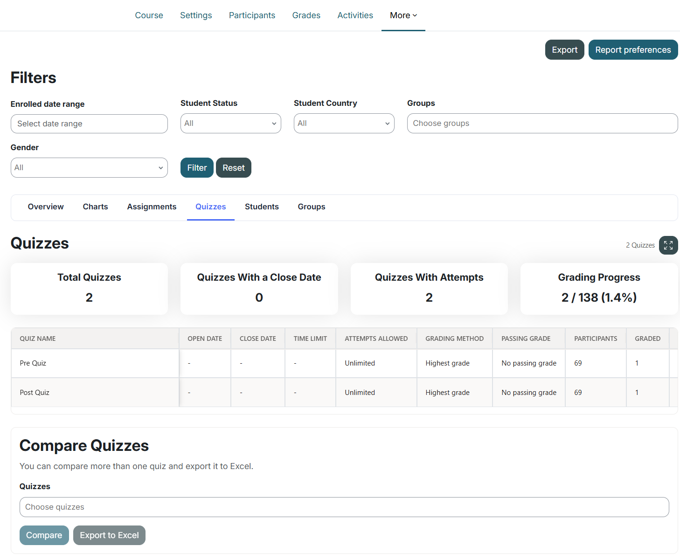680x560 pixels.
Task: Sort by the Open Date column header
Action: pos(205,339)
